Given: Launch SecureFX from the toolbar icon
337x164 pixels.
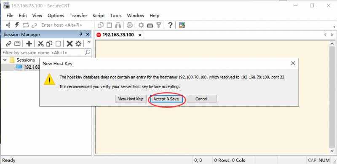Looking at the screenshot, I should pyautogui.click(x=182, y=25).
